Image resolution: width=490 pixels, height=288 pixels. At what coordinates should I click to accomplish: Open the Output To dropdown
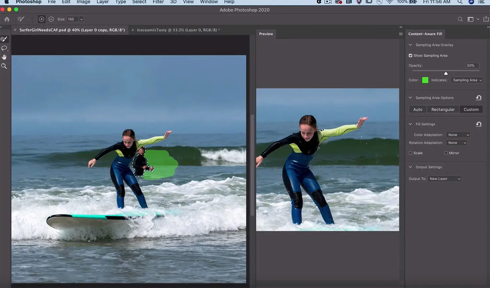point(444,178)
